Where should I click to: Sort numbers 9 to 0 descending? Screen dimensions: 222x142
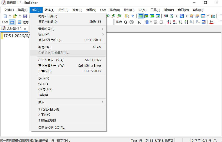(186, 22)
